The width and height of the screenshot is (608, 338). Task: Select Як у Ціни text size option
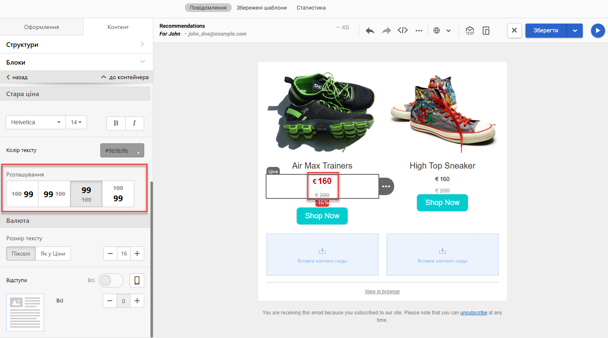tap(53, 254)
